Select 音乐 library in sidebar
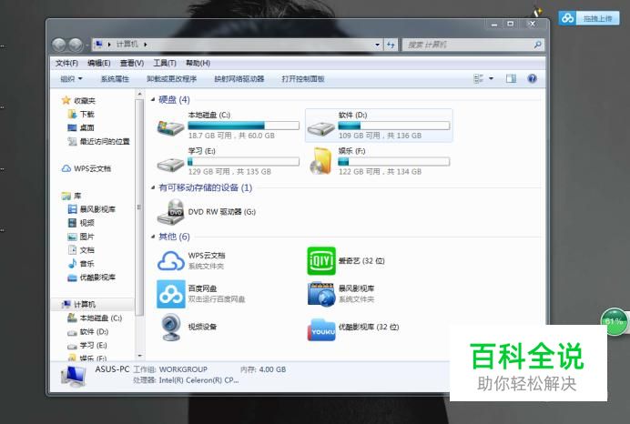 (x=81, y=264)
